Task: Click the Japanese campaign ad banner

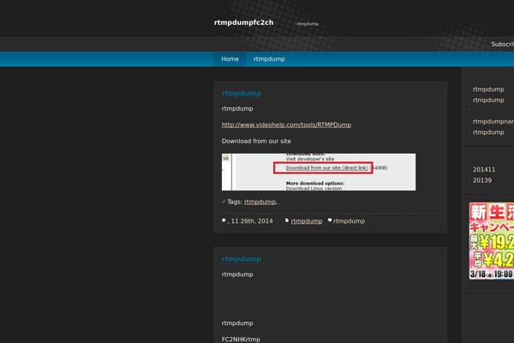Action: coord(492,241)
